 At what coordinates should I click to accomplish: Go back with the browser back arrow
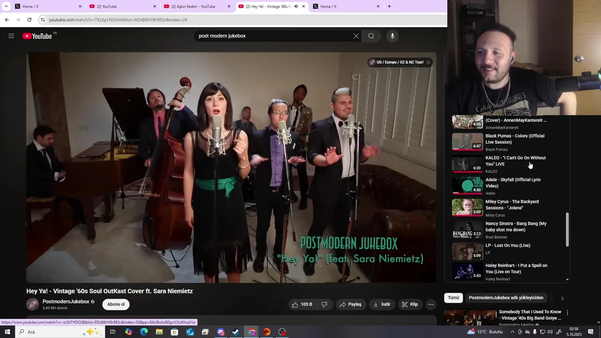tap(7, 20)
